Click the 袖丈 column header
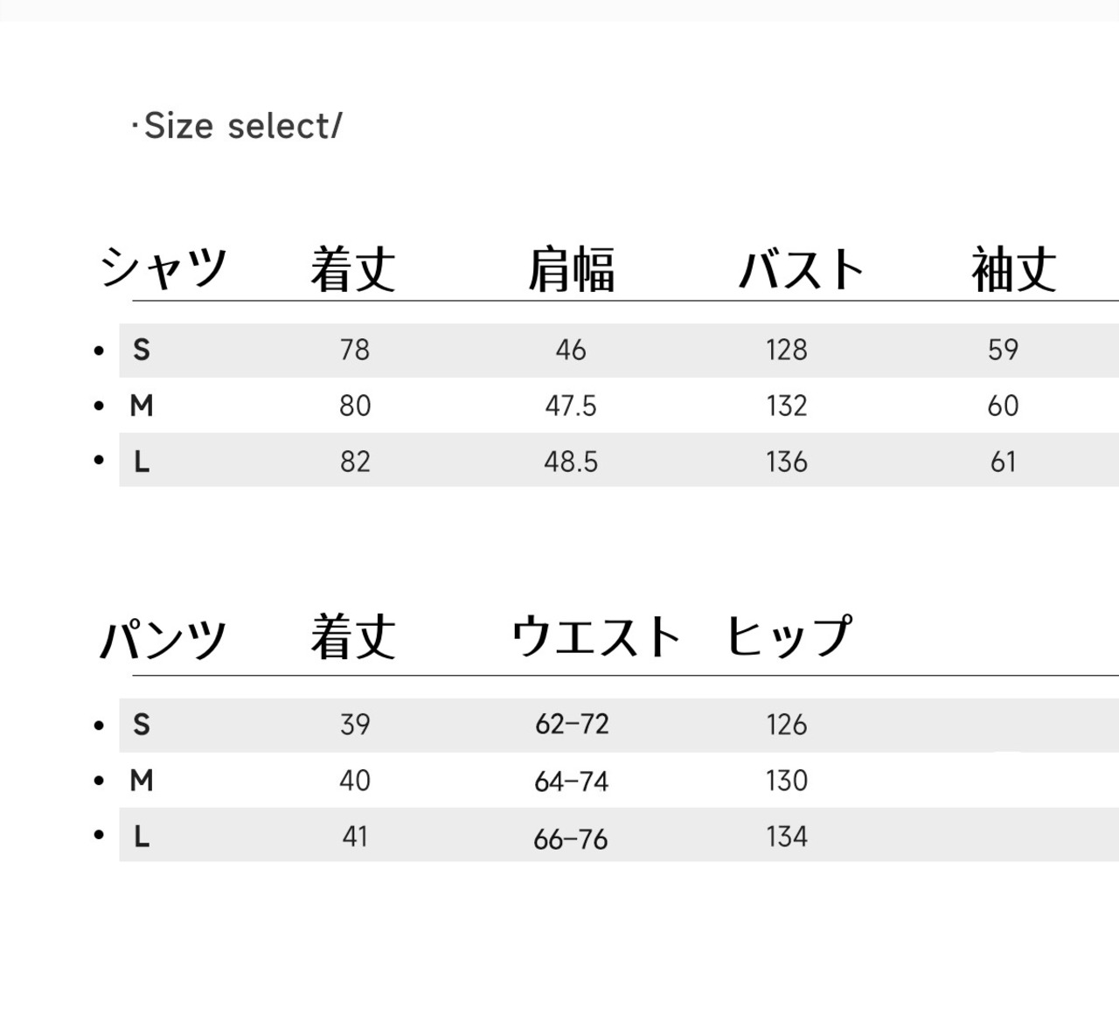 (1014, 269)
